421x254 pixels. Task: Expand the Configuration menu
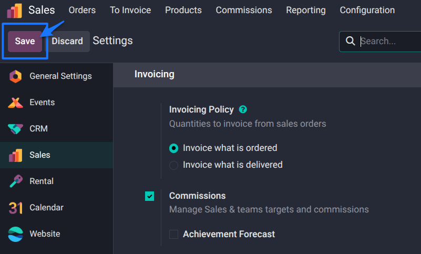click(367, 10)
